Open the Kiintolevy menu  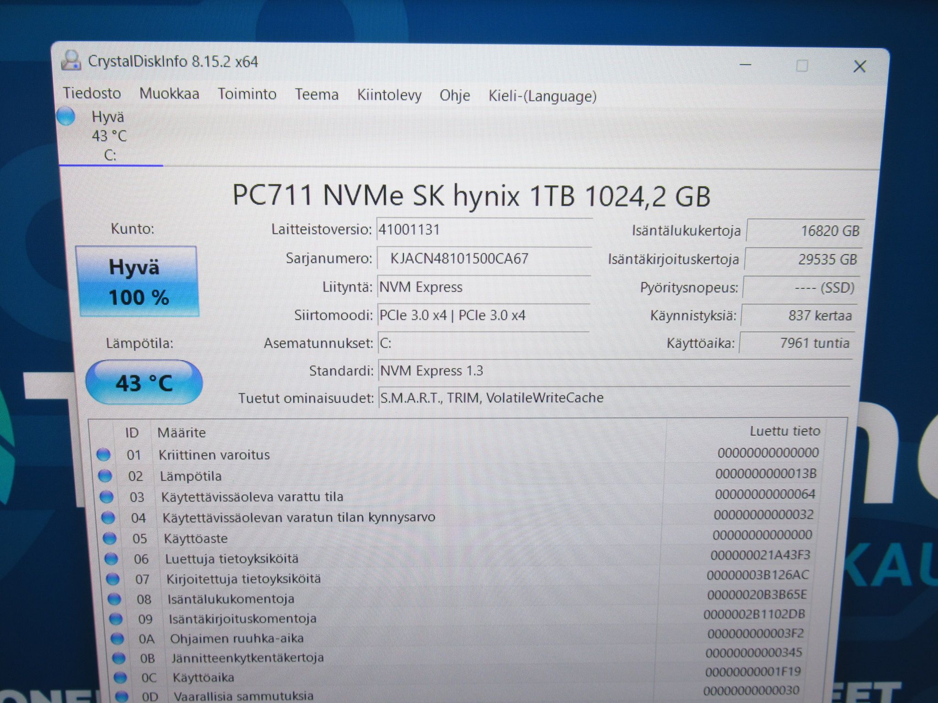coord(389,95)
